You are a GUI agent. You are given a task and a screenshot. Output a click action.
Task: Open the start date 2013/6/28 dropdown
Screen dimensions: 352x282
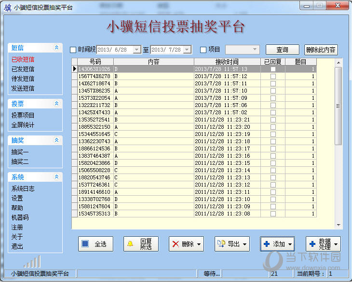(137, 50)
